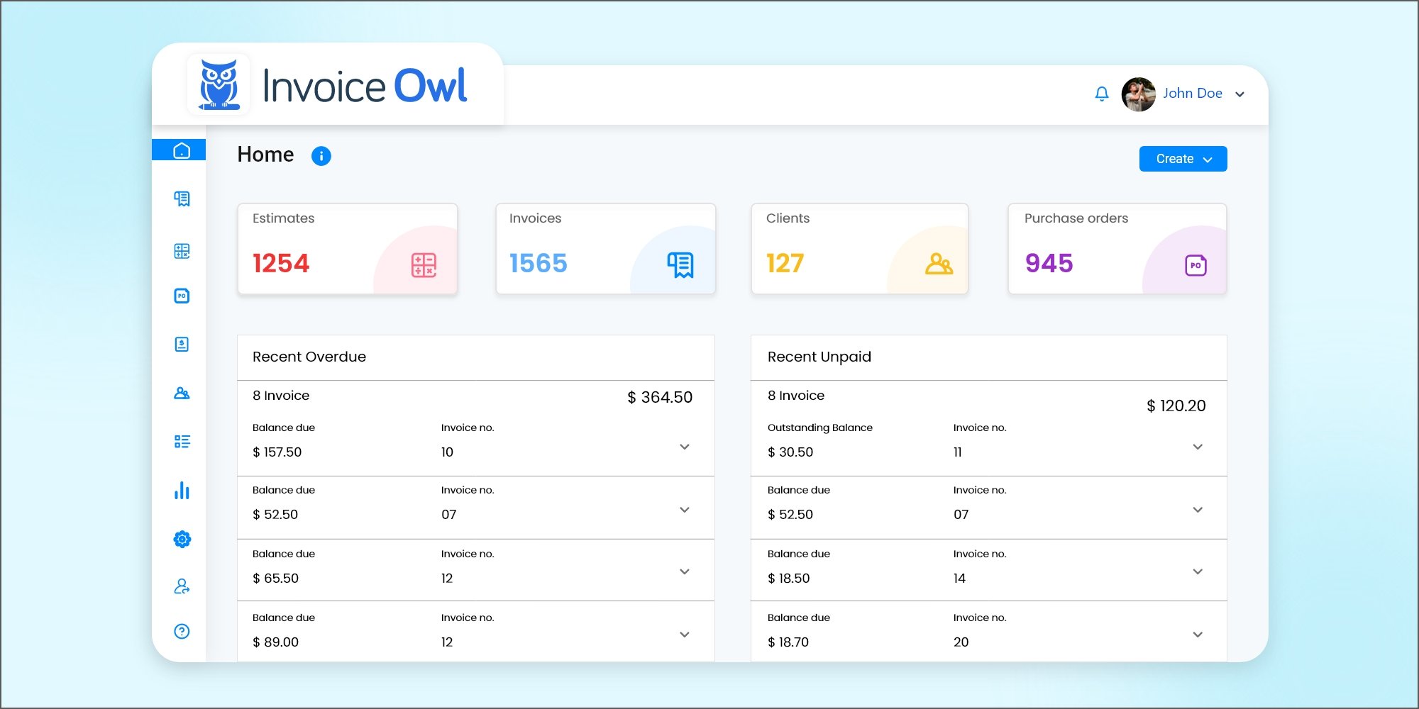Click the Help question mark icon

[182, 631]
